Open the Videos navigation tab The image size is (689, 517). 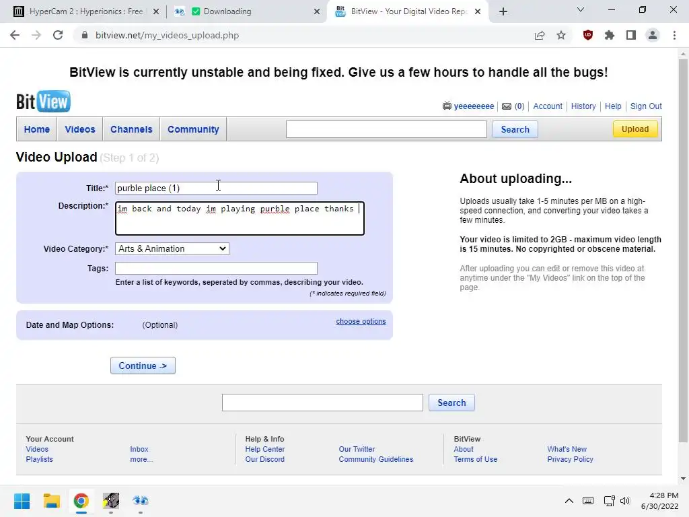point(80,129)
